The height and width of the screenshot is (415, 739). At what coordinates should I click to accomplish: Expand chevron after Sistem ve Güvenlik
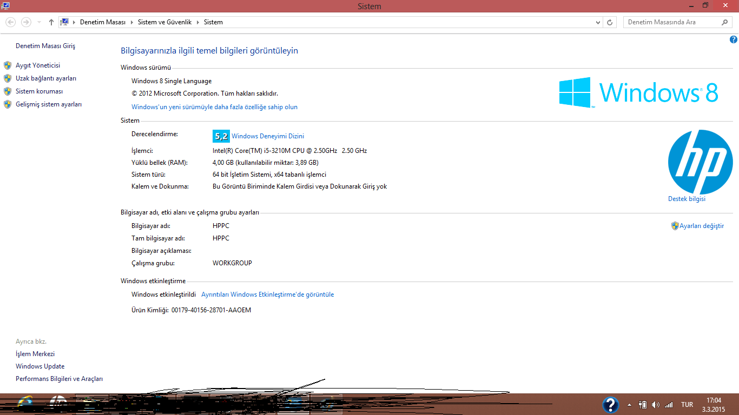pos(197,22)
